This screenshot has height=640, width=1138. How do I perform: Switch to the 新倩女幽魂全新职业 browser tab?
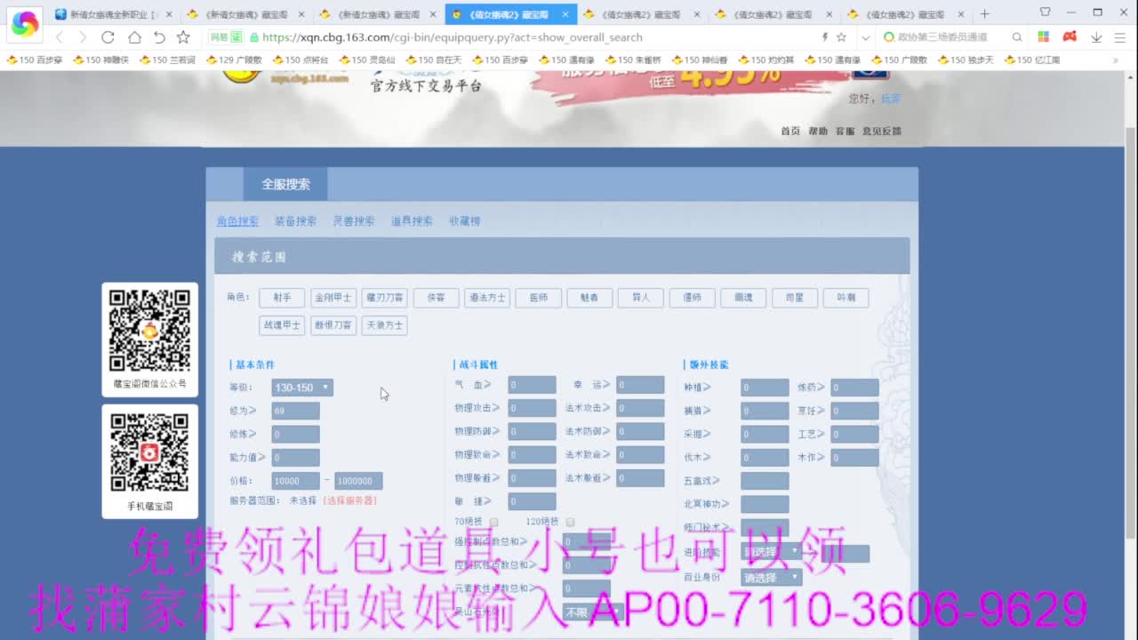click(x=113, y=14)
